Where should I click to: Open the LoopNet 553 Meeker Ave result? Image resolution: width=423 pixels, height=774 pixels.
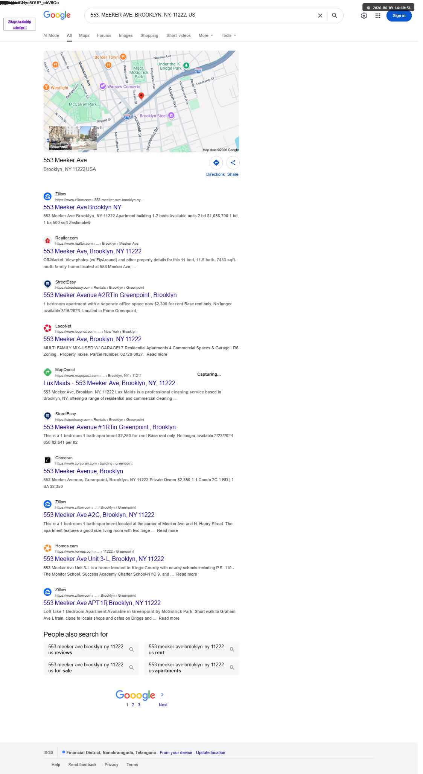click(93, 339)
